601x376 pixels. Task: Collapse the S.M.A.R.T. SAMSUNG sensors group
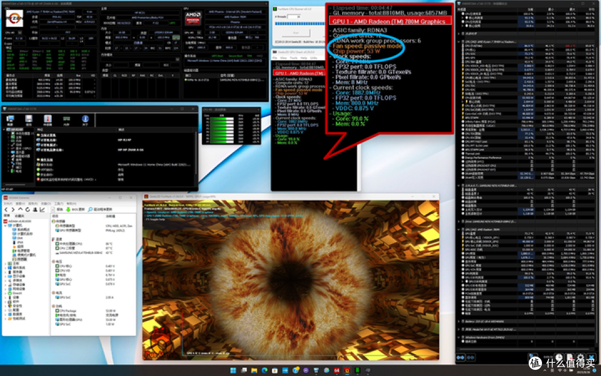tap(459, 185)
